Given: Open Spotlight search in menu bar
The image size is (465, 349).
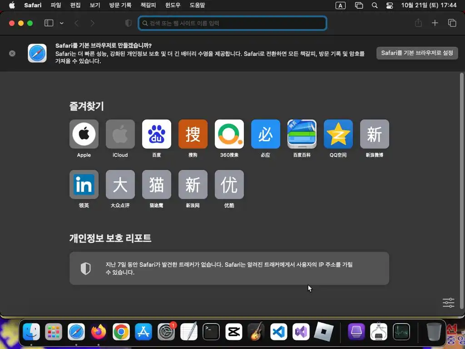Looking at the screenshot, I should coord(375,5).
